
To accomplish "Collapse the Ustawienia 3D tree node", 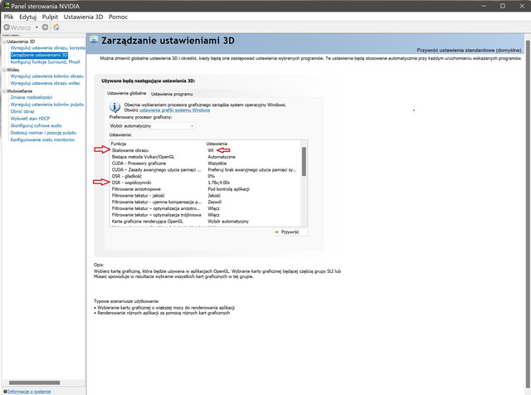I will (5, 41).
